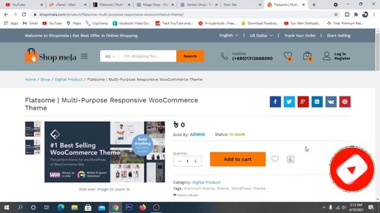Open Digital Product category link

[206, 182]
